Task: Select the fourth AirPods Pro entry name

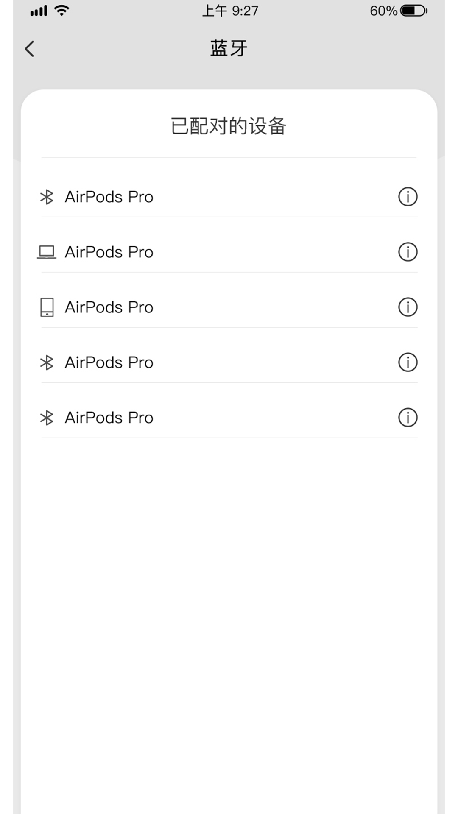Action: click(x=109, y=362)
